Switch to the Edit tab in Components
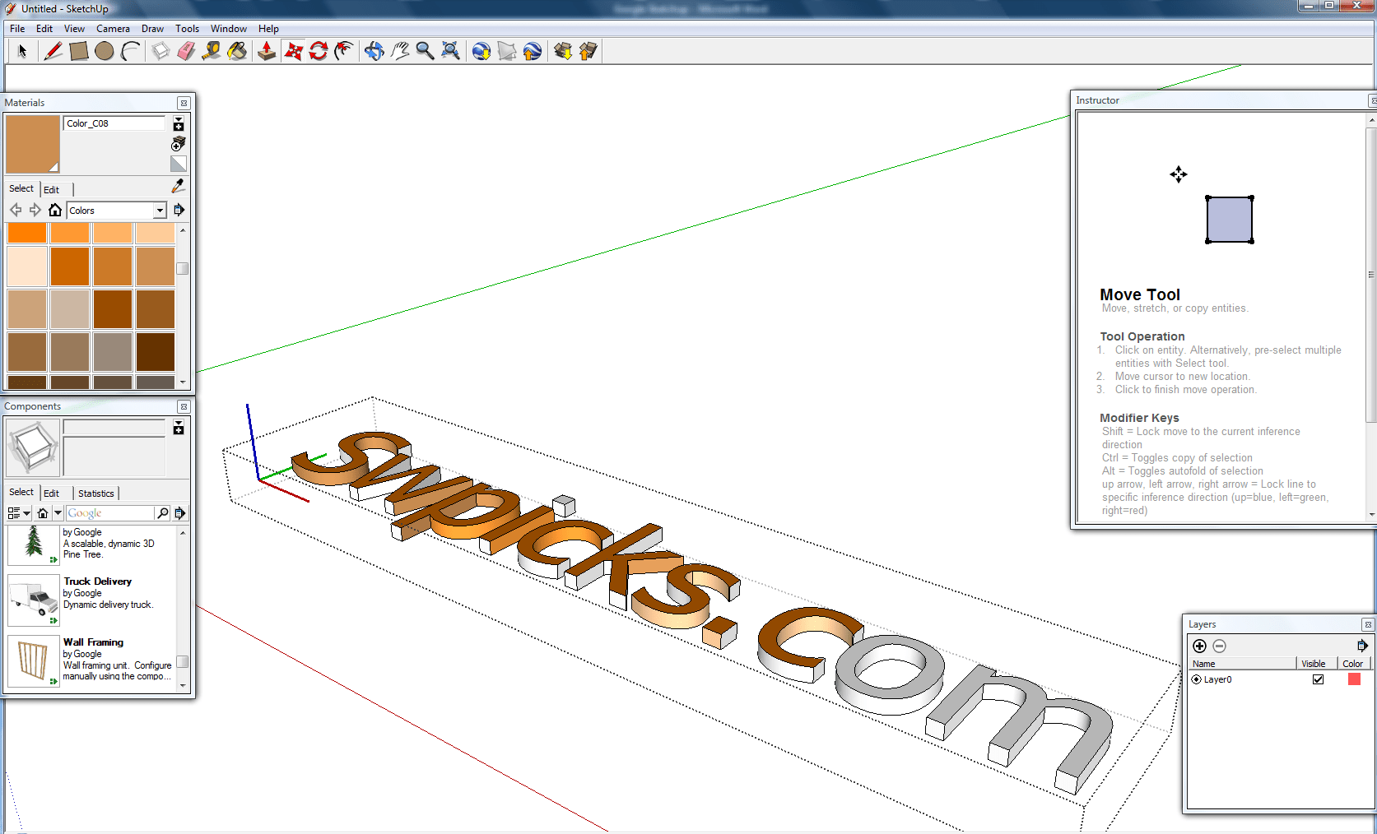Image resolution: width=1377 pixels, height=834 pixels. tap(51, 493)
